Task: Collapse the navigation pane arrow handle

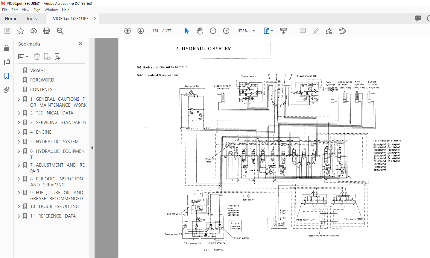Action: [x=92, y=148]
